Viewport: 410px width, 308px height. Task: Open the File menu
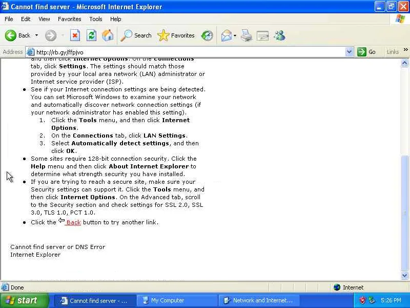[9, 19]
